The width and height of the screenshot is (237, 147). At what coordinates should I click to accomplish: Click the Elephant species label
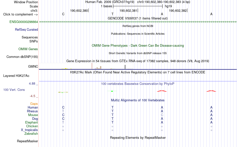coord(31,123)
